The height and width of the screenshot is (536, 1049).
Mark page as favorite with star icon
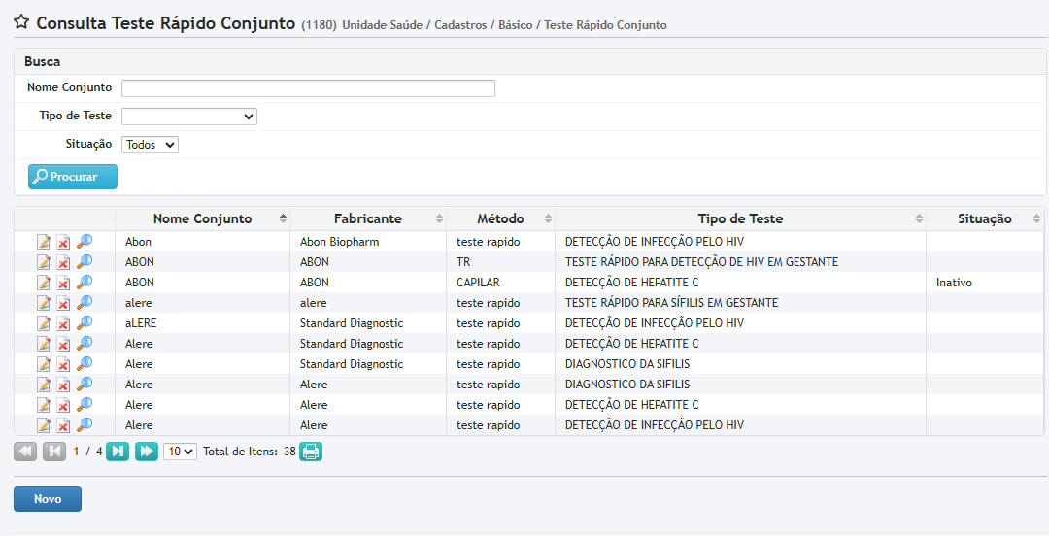[20, 23]
